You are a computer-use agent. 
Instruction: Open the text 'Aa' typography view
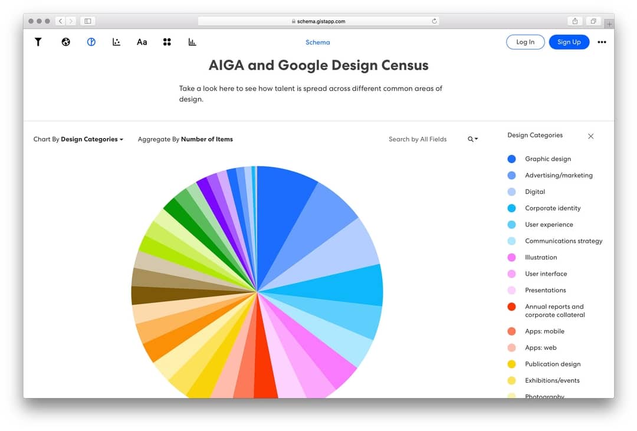coord(142,42)
